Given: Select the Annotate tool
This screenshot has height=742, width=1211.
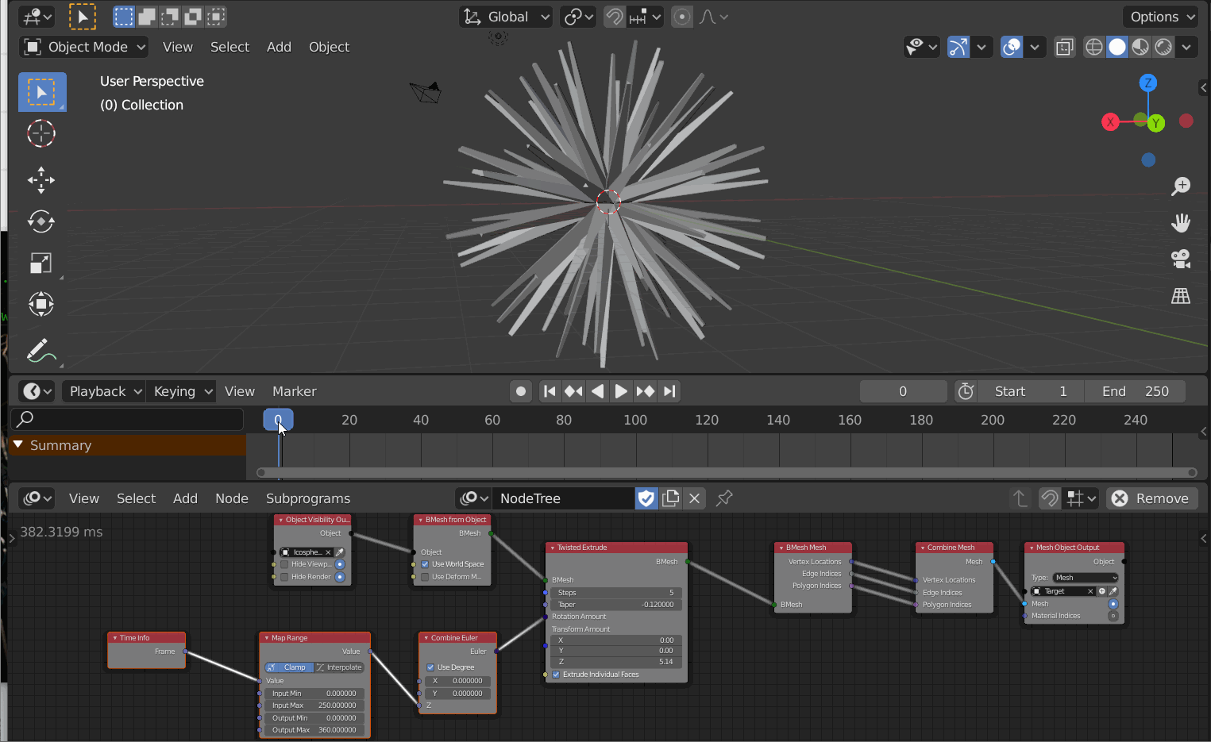Looking at the screenshot, I should 40,351.
